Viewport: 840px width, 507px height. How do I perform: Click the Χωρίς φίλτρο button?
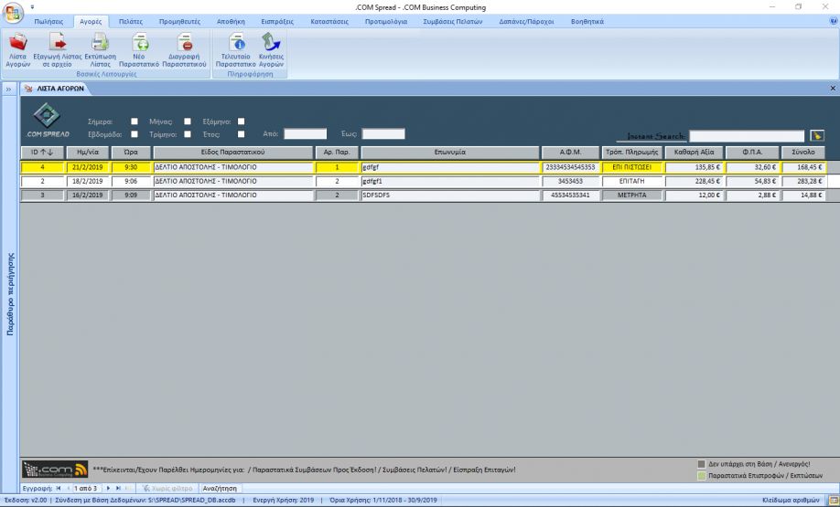pyautogui.click(x=167, y=489)
